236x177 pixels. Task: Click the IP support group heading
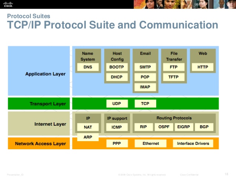(117, 119)
